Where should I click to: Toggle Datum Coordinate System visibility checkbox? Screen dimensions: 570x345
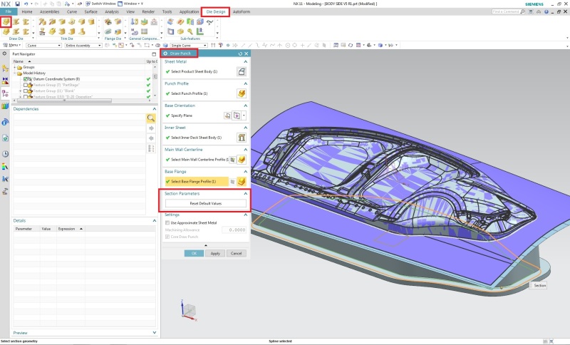pyautogui.click(x=26, y=79)
